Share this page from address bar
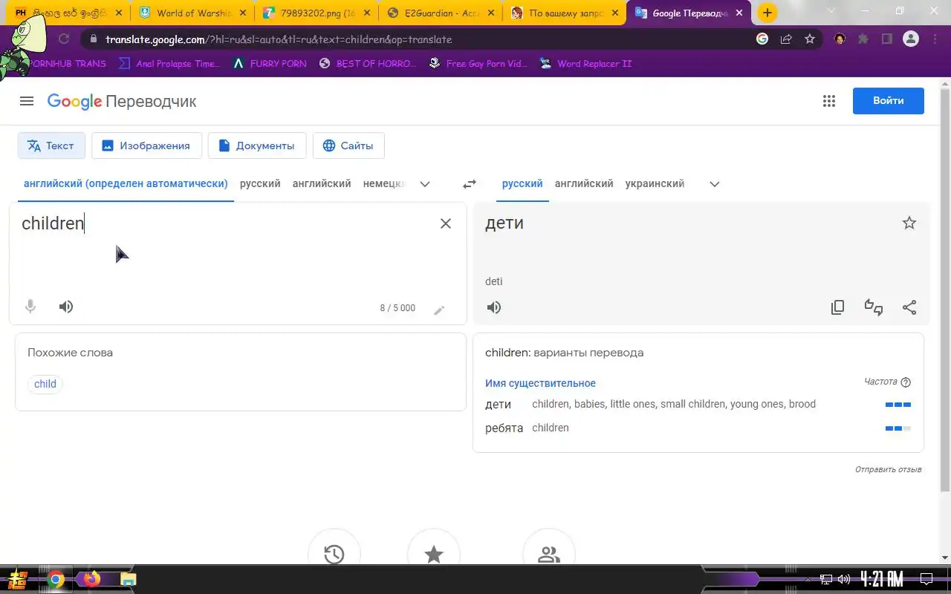The width and height of the screenshot is (951, 594). (x=786, y=39)
